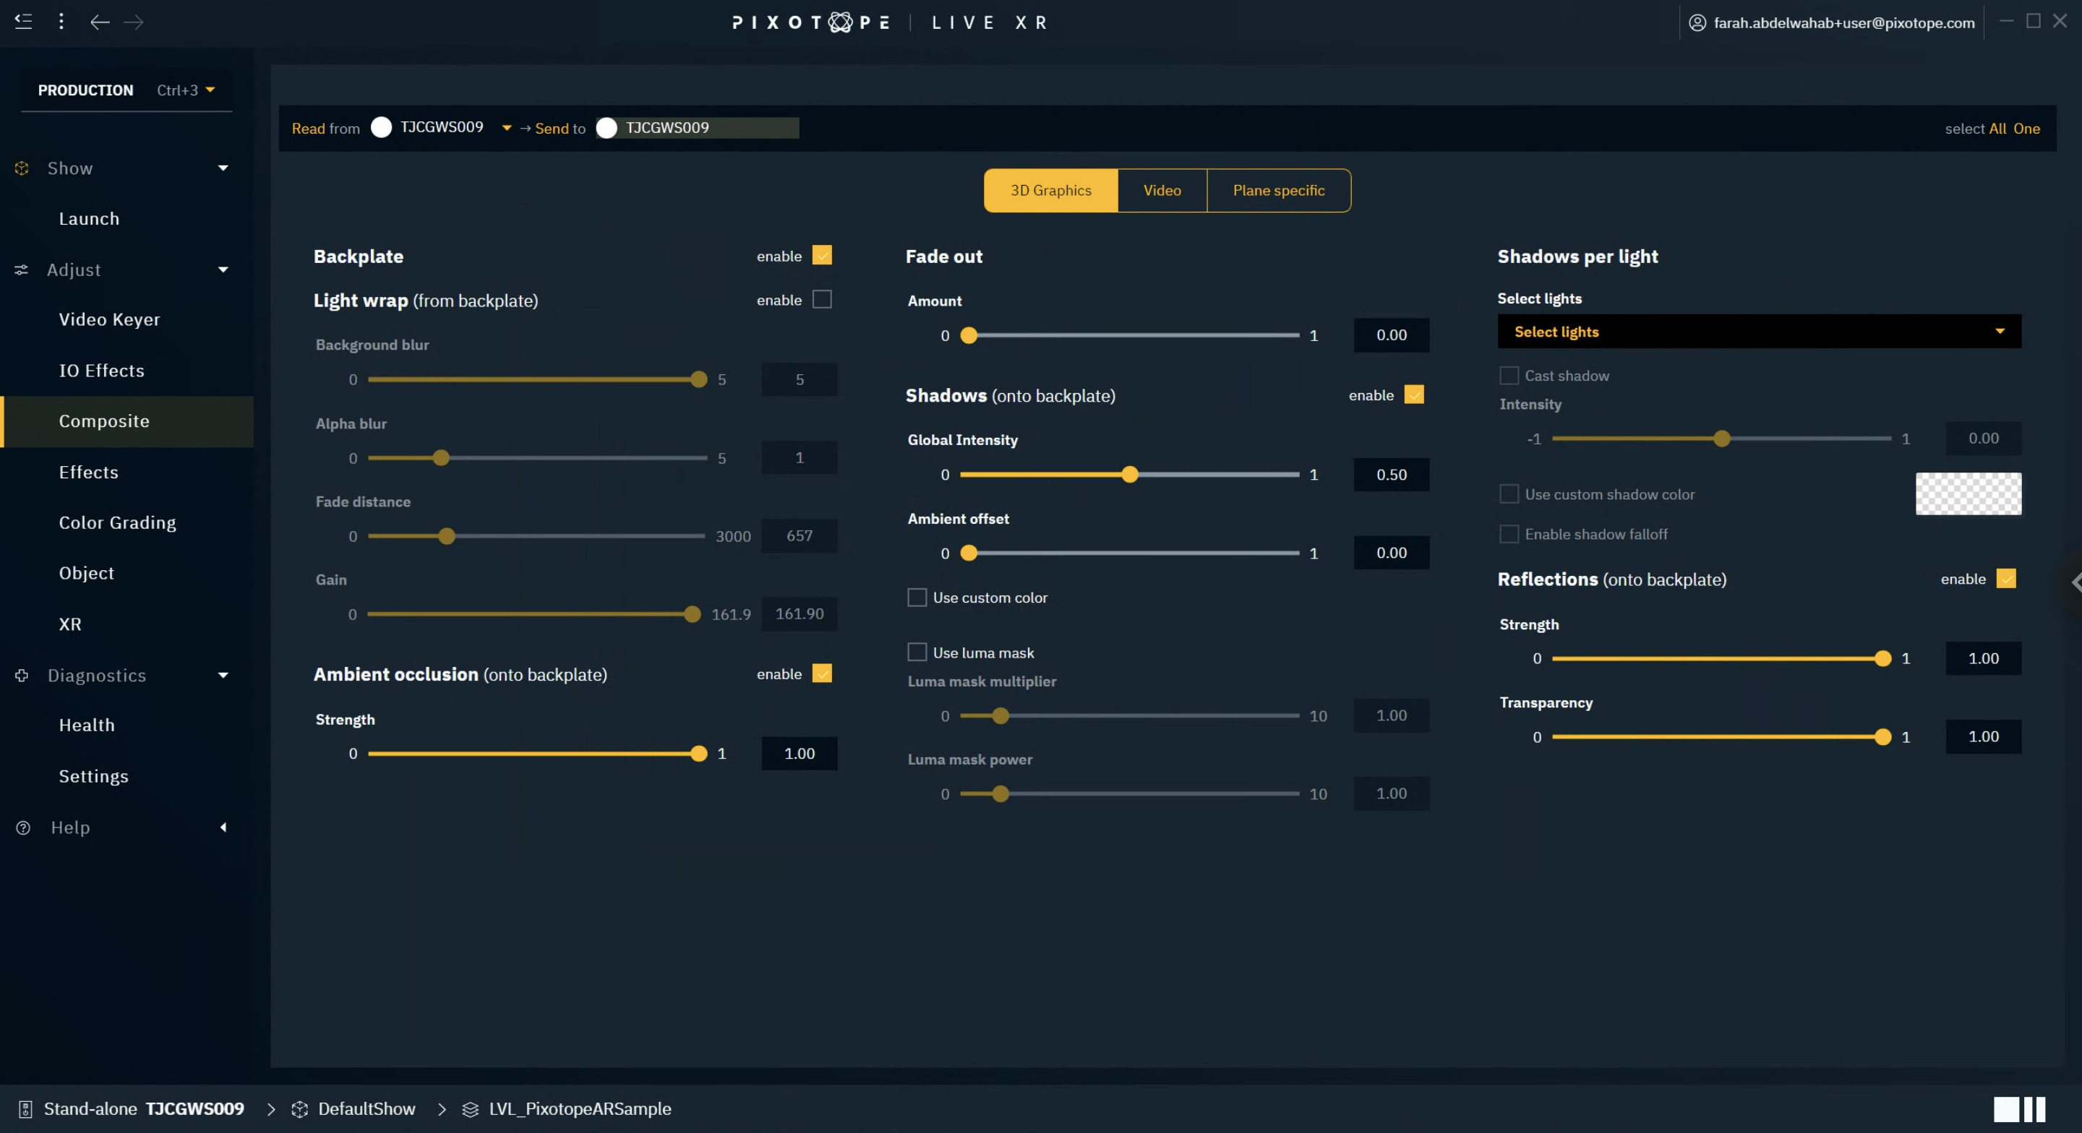This screenshot has height=1133, width=2082.
Task: Open the Object page
Action: (87, 573)
